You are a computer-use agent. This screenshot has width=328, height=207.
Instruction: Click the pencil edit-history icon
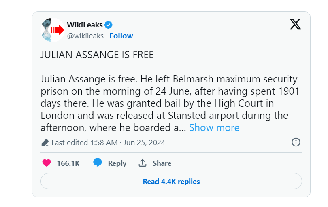click(x=45, y=143)
